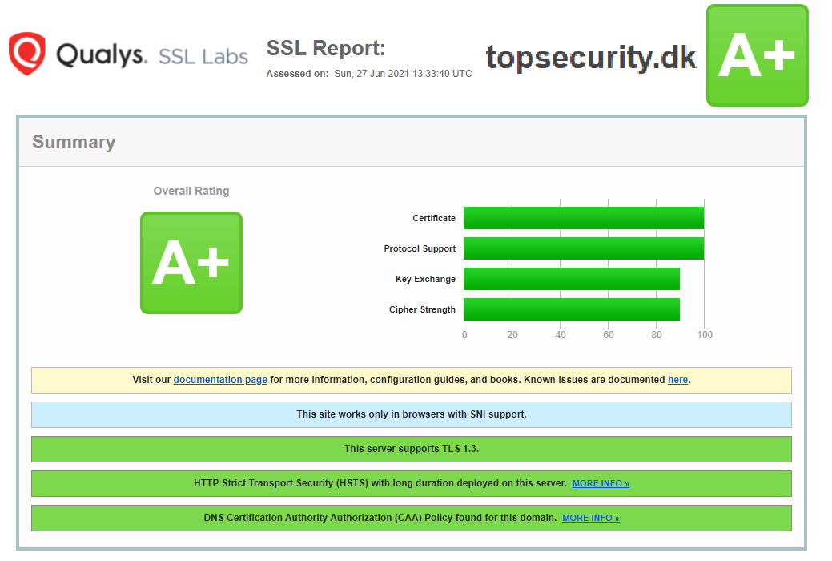Click the '60' axis tick label
Image resolution: width=832 pixels, height=561 pixels.
(x=609, y=335)
